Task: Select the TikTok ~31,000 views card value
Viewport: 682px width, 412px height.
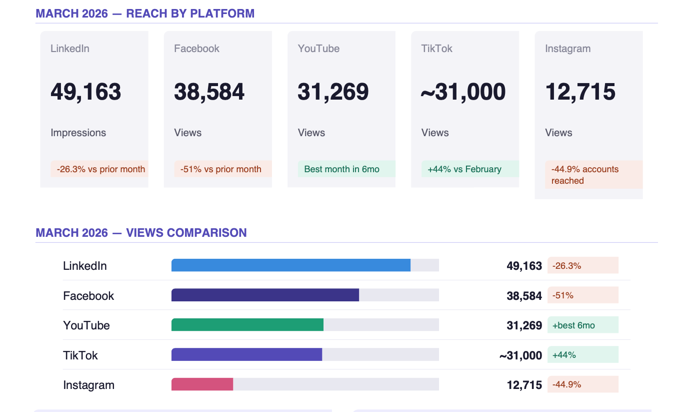Action: point(463,92)
